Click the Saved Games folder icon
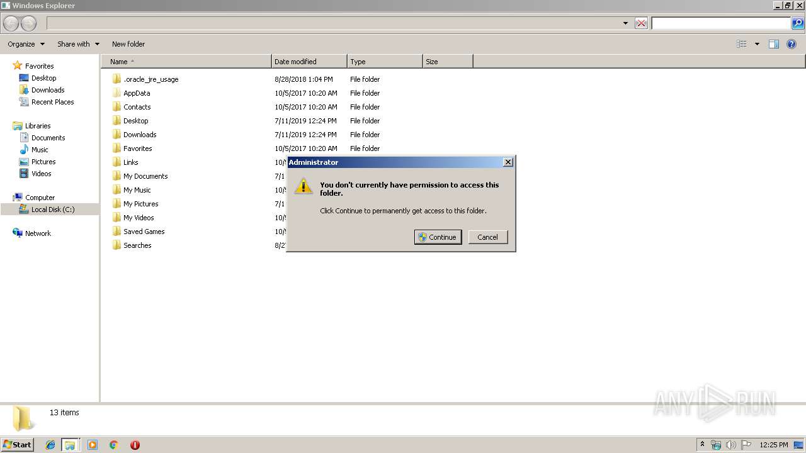This screenshot has height=453, width=806. click(x=116, y=232)
